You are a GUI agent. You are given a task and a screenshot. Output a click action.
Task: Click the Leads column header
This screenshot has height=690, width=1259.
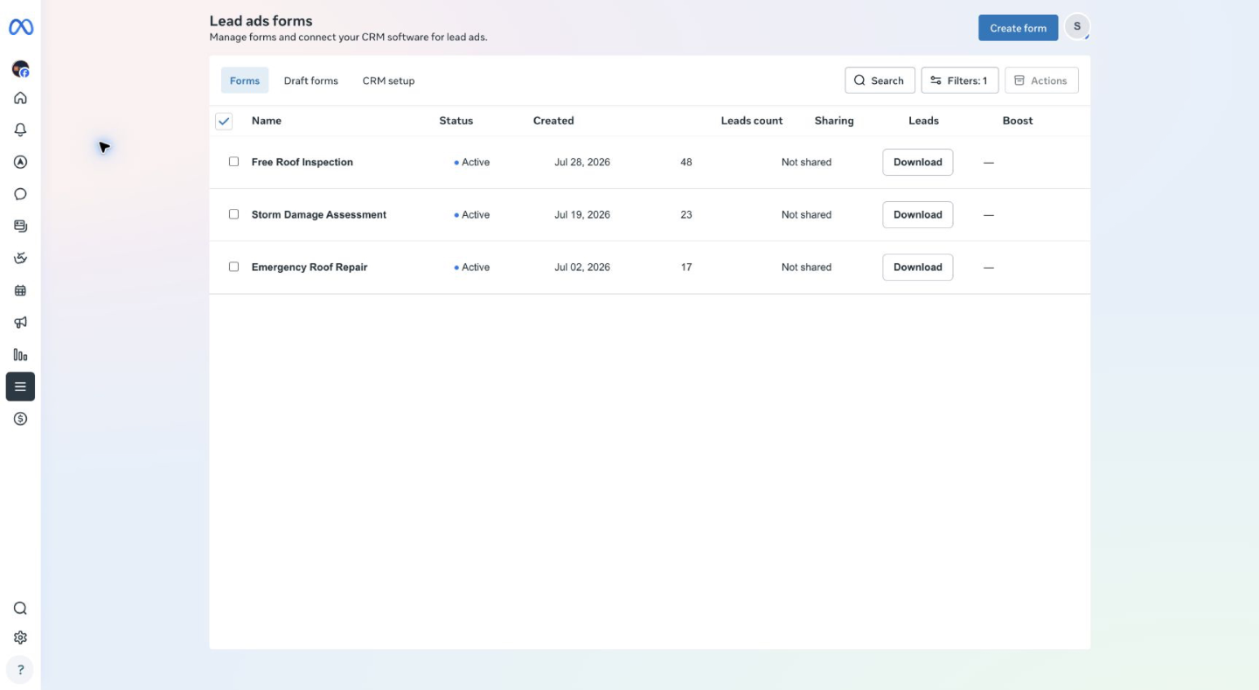pos(923,121)
